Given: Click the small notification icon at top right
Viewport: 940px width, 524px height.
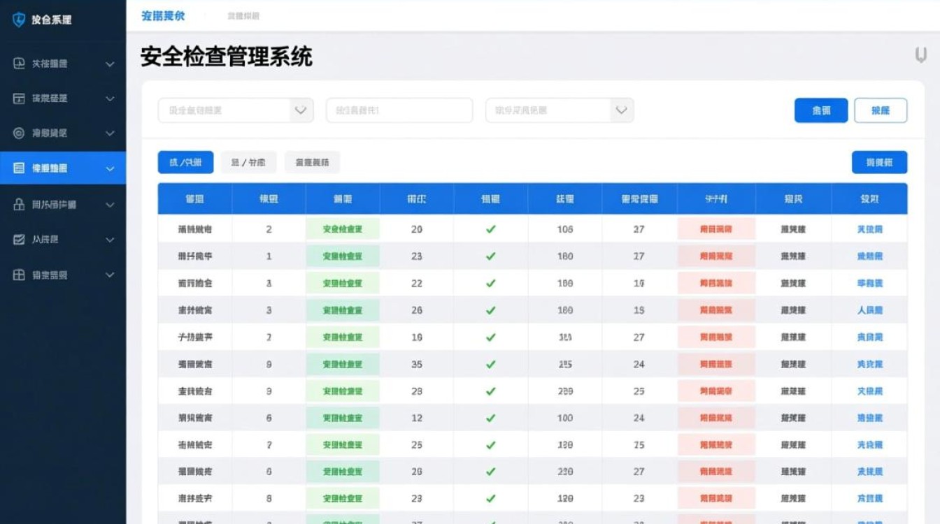Looking at the screenshot, I should [918, 54].
